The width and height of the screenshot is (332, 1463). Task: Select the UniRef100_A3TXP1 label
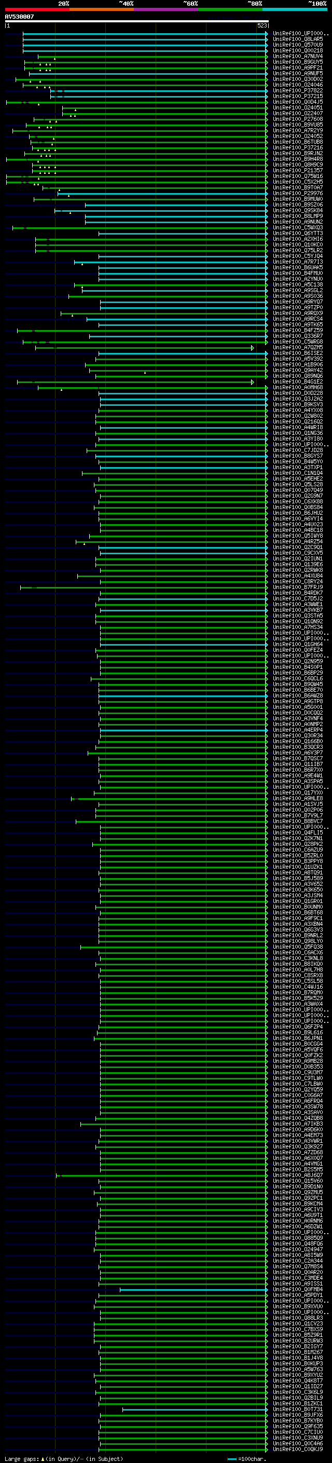(x=297, y=467)
